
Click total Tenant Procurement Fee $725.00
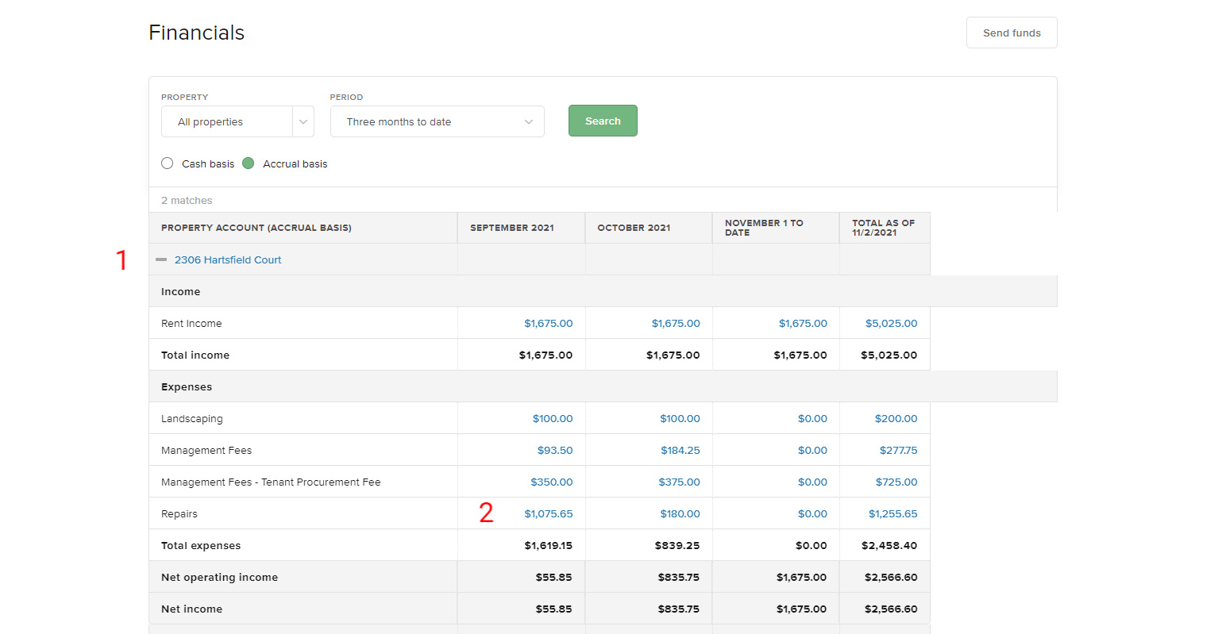896,482
